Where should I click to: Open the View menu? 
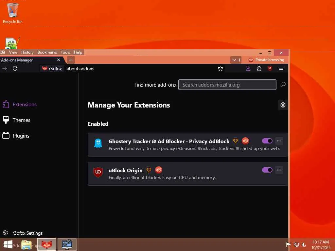pyautogui.click(x=13, y=52)
